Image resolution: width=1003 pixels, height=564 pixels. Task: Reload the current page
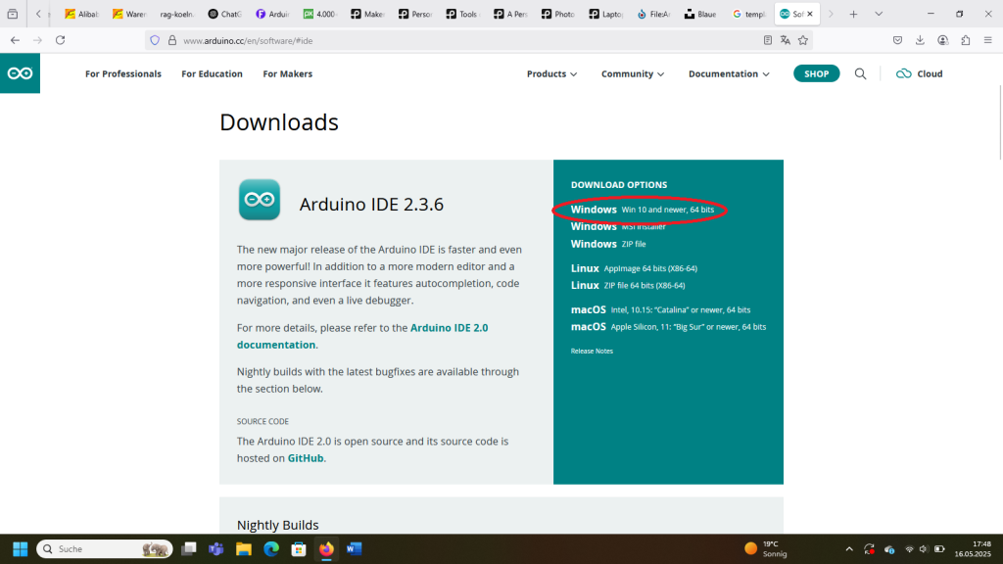[x=60, y=40]
